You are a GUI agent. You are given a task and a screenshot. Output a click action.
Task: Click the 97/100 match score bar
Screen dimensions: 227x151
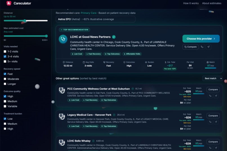coord(210,68)
